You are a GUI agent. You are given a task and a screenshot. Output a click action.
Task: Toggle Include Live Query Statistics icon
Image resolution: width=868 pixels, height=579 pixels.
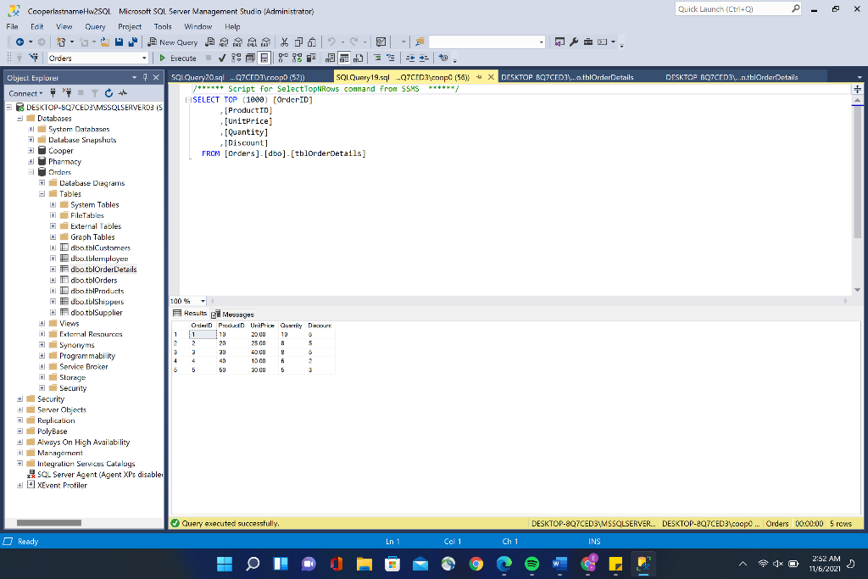click(298, 58)
